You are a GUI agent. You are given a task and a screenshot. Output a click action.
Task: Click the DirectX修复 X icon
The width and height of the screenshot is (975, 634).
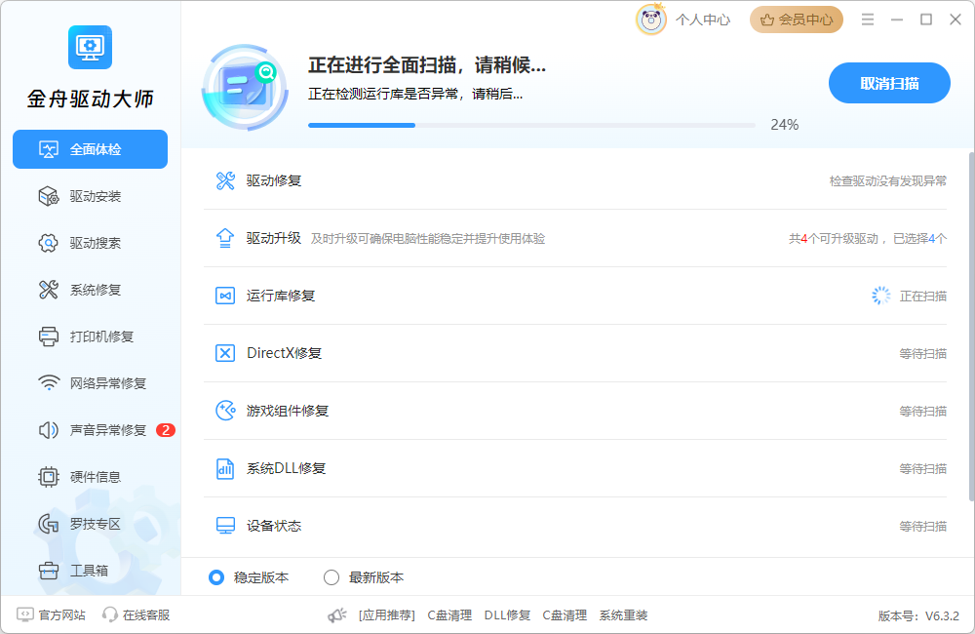[225, 353]
